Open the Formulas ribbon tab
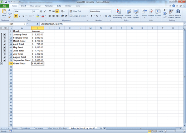 pos(49,6)
